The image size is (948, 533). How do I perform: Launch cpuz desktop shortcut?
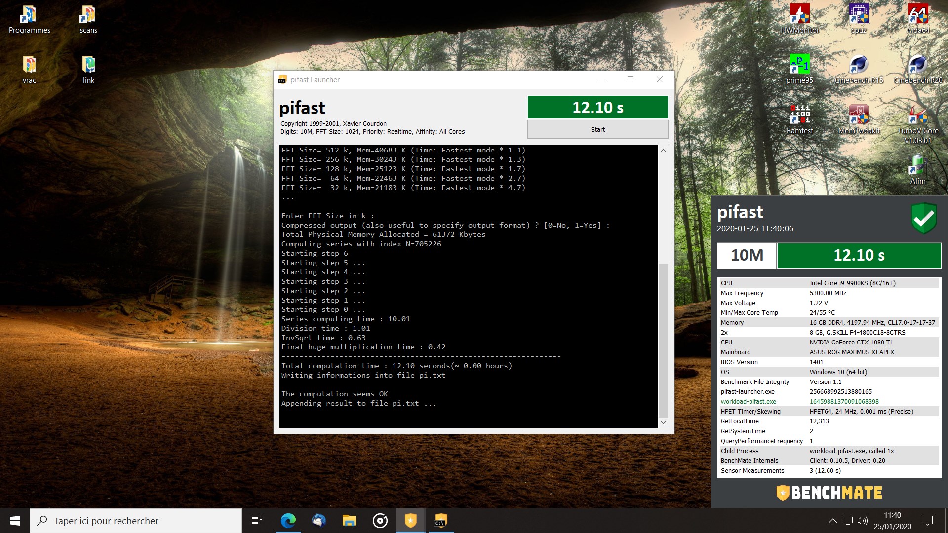[x=859, y=19]
